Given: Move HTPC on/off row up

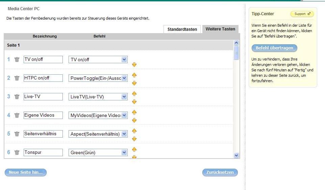Looking at the screenshot, I should click(134, 75).
